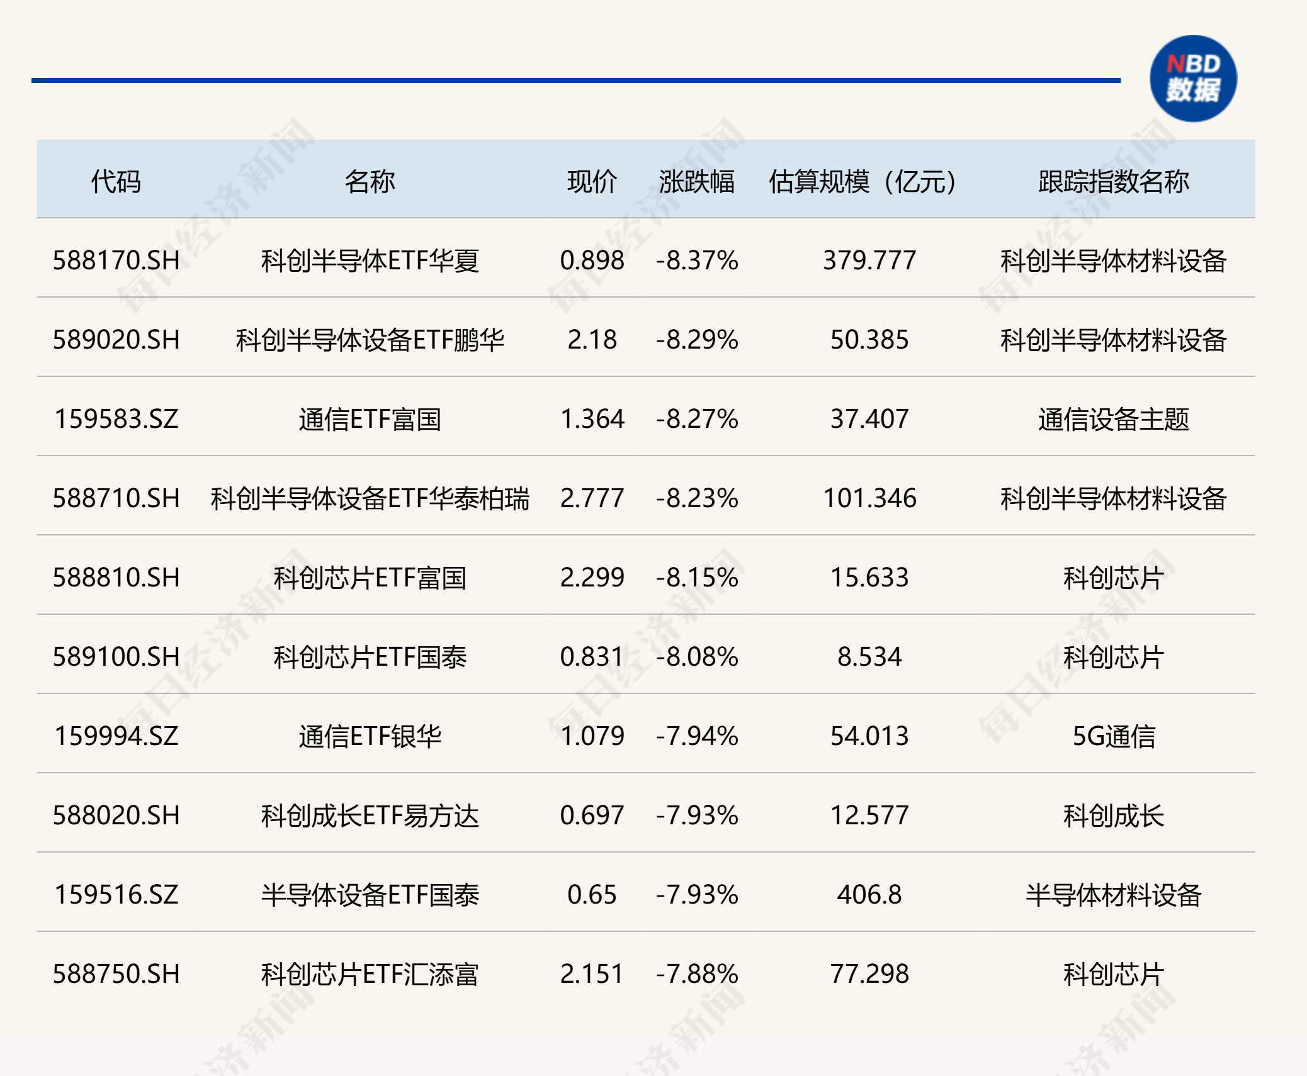Click the -7.88% change value

(x=697, y=974)
